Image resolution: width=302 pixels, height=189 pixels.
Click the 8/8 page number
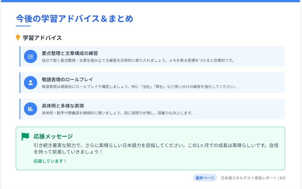pyautogui.click(x=282, y=178)
